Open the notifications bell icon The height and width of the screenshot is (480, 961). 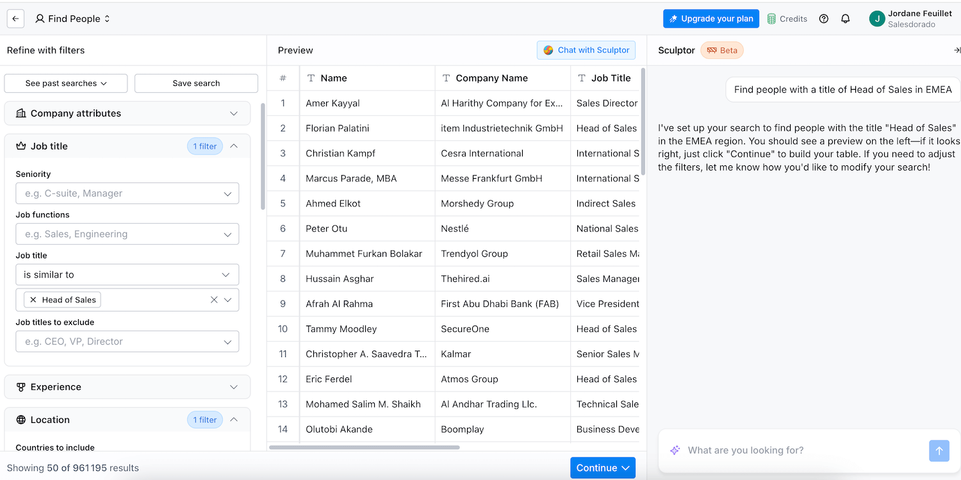(845, 19)
